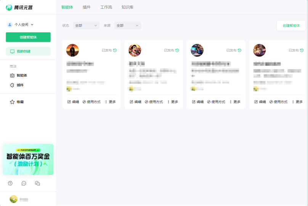308x206 pixels.
Task: Click the 收藏 star icon
Action: 12,102
